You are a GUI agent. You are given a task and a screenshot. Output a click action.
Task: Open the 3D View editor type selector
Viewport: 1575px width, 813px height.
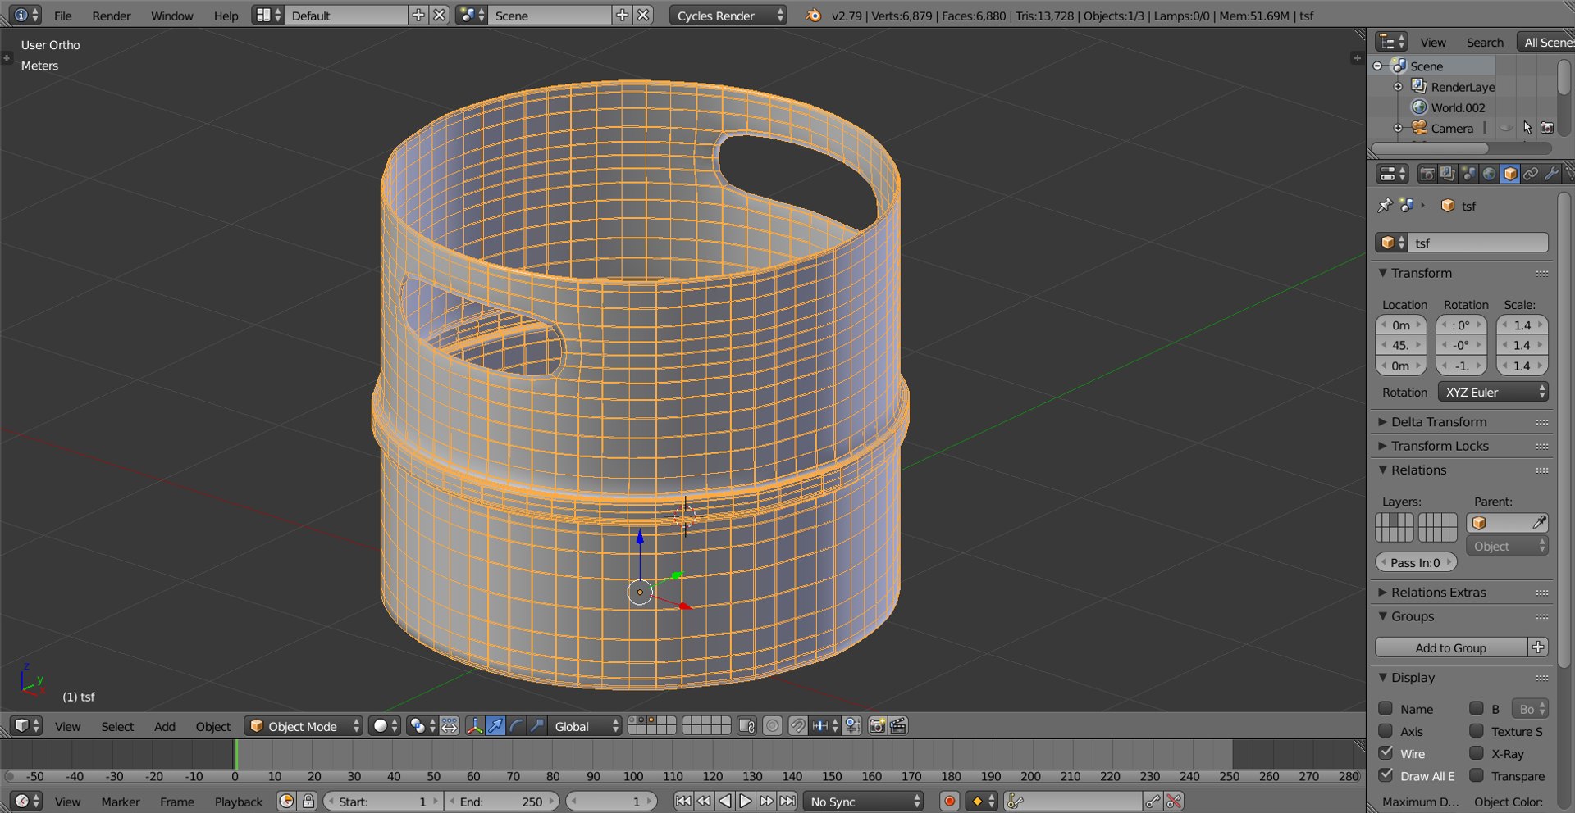coord(25,725)
